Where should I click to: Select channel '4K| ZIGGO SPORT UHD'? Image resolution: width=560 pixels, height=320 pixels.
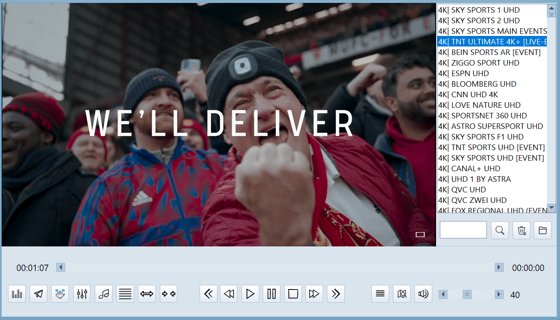tap(492, 63)
